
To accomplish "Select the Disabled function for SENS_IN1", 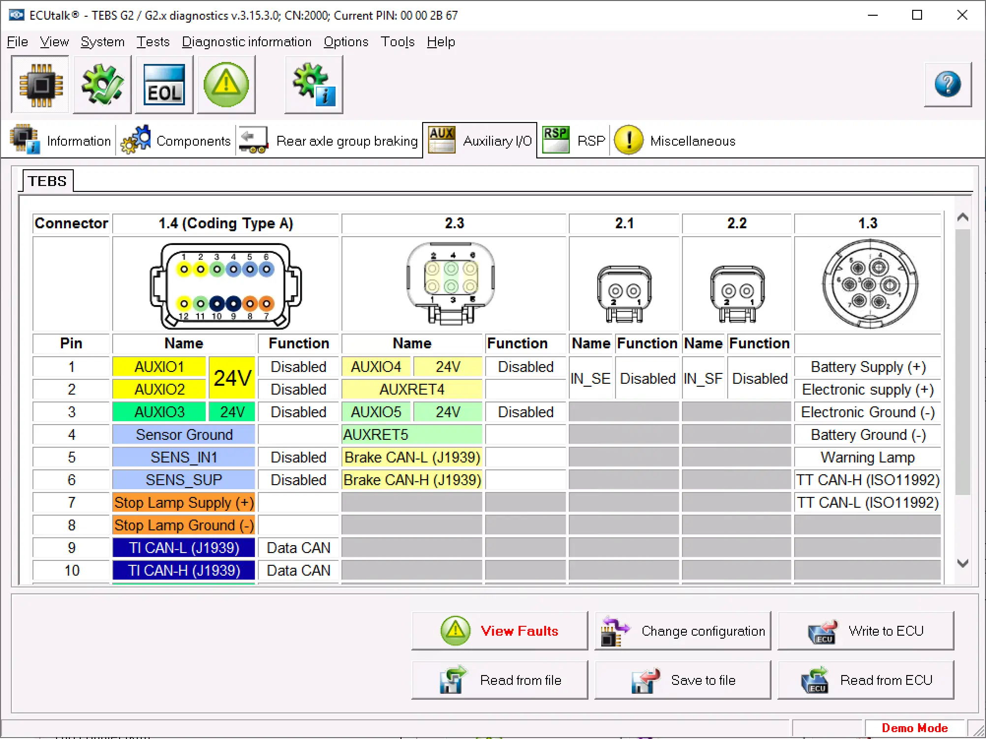I will coord(299,458).
